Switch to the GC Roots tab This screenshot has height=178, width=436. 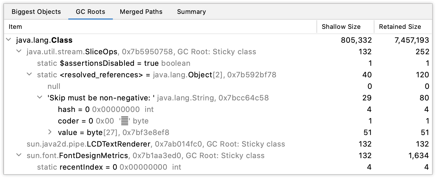point(90,12)
